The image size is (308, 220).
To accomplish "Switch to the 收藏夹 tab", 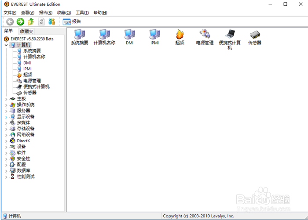I will click(26, 31).
